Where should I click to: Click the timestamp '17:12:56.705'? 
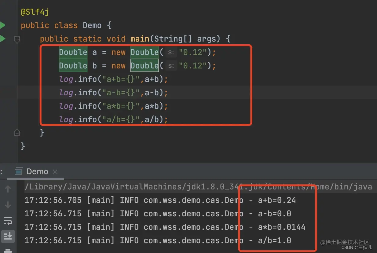point(53,200)
